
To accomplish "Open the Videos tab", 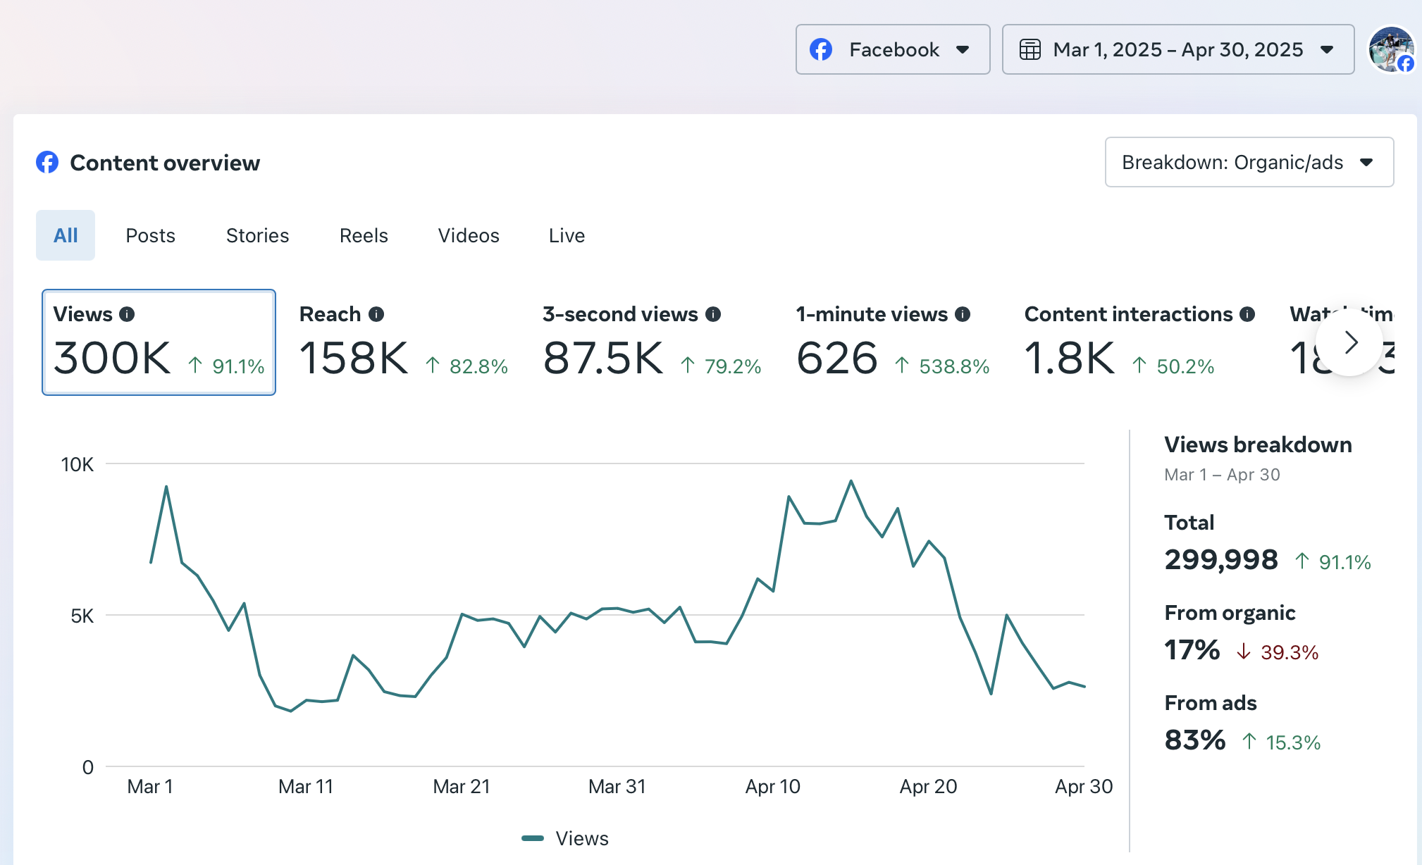I will click(x=469, y=235).
